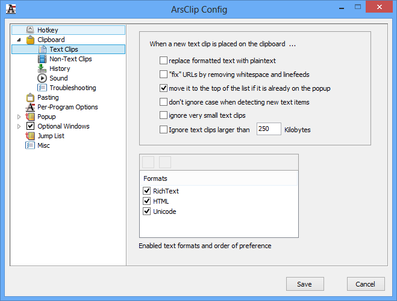Check don't ignore case option
This screenshot has width=397, height=301.
(164, 102)
